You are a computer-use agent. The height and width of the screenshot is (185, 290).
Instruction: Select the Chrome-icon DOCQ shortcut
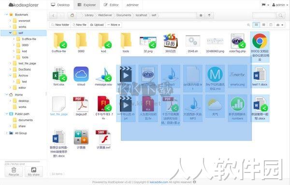pyautogui.click(x=260, y=41)
